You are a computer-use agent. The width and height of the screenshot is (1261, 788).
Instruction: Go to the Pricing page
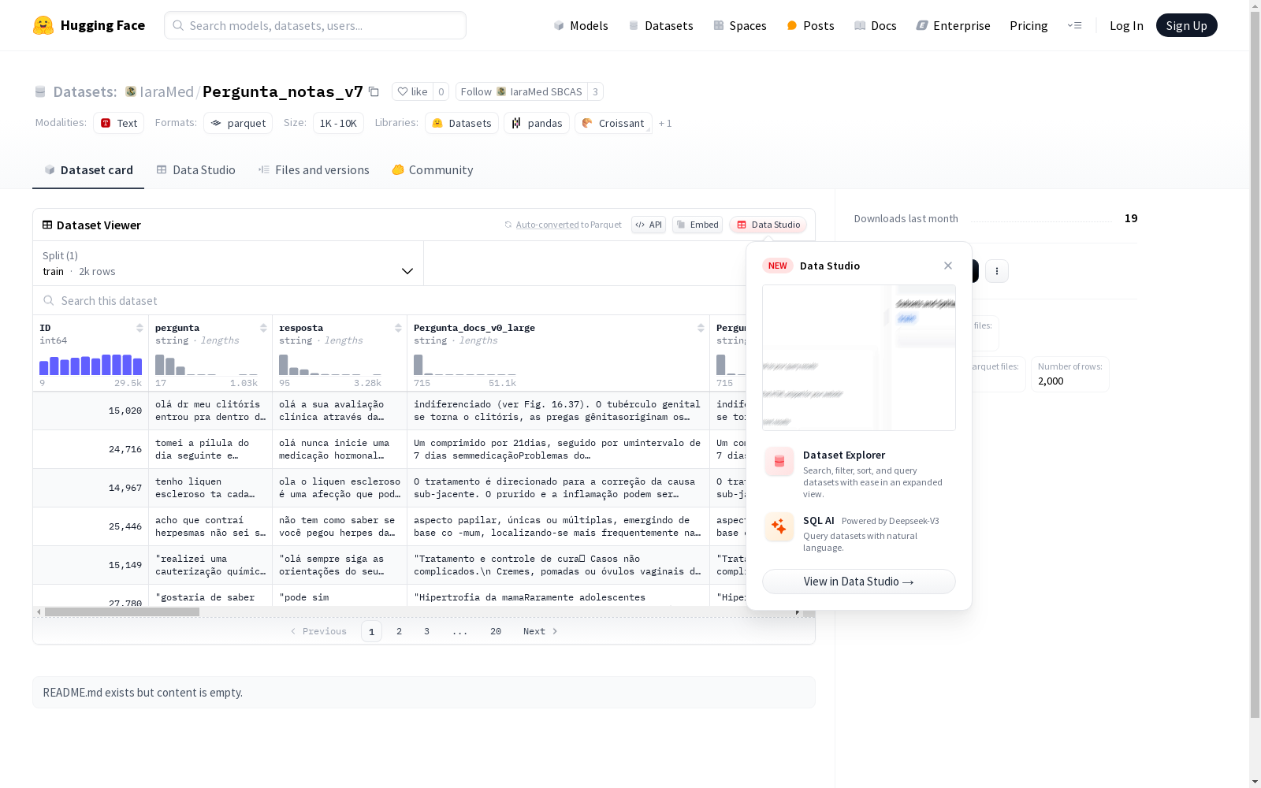[1029, 26]
